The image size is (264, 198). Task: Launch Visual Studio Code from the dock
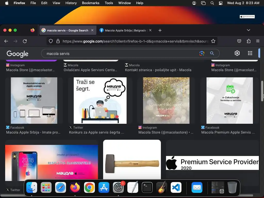pyautogui.click(x=176, y=187)
